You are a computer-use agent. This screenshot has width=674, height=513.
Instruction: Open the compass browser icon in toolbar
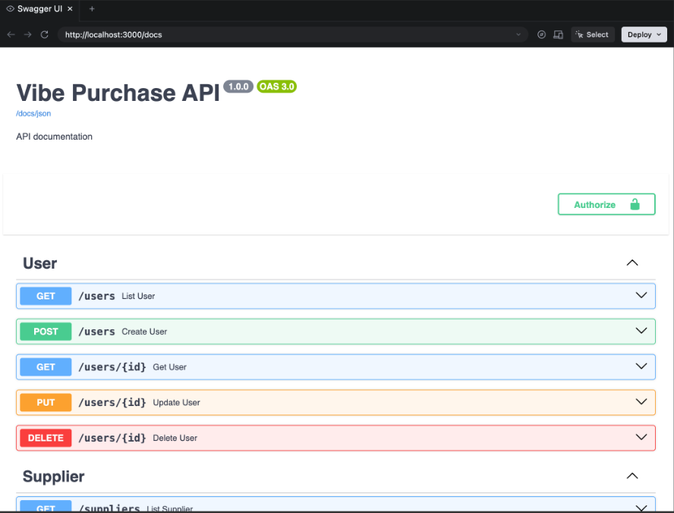(x=542, y=34)
